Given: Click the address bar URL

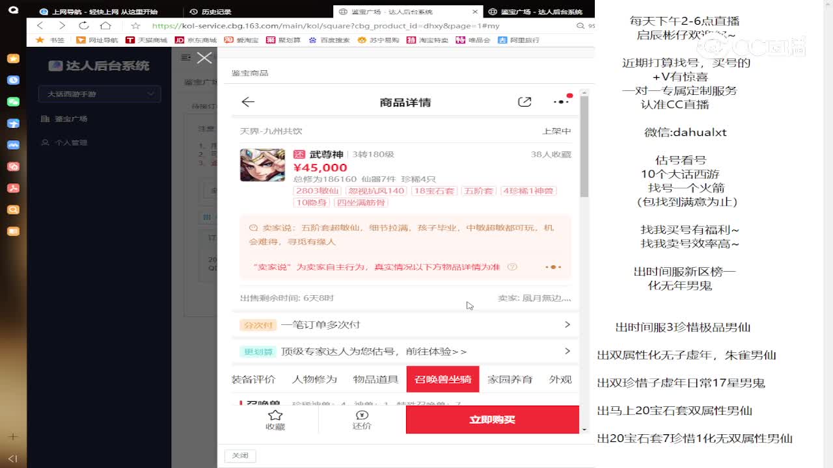Looking at the screenshot, I should point(325,26).
